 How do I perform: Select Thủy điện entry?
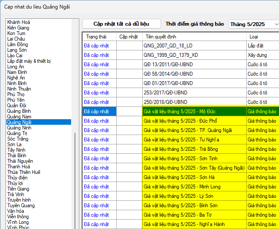(x=17, y=178)
